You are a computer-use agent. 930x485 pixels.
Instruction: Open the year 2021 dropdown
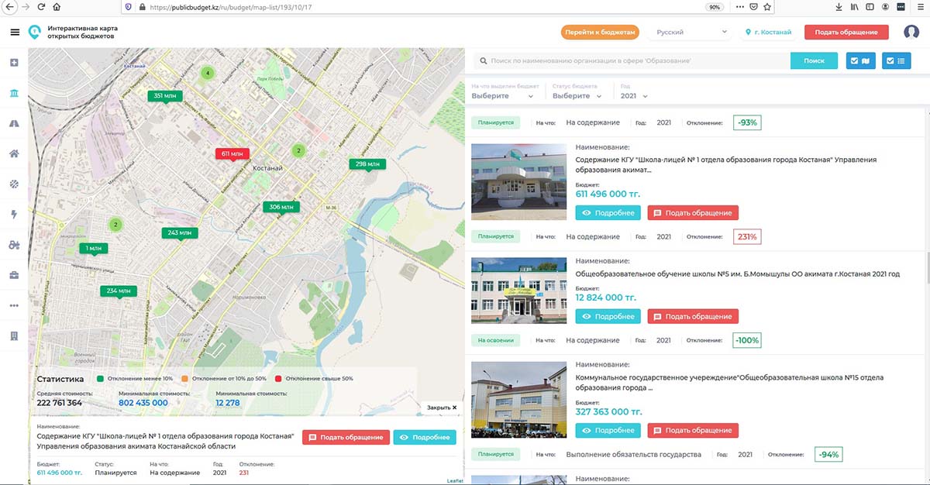click(x=634, y=96)
